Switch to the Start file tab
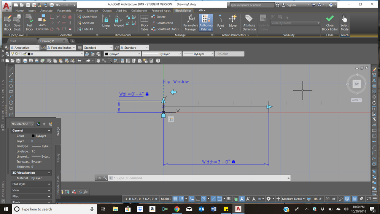Viewport: 380px width, 214px height. (13, 41)
